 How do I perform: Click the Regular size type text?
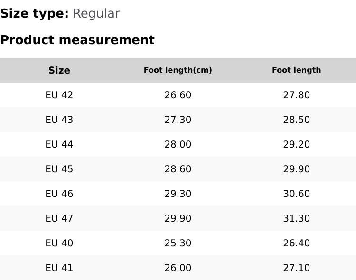point(96,13)
